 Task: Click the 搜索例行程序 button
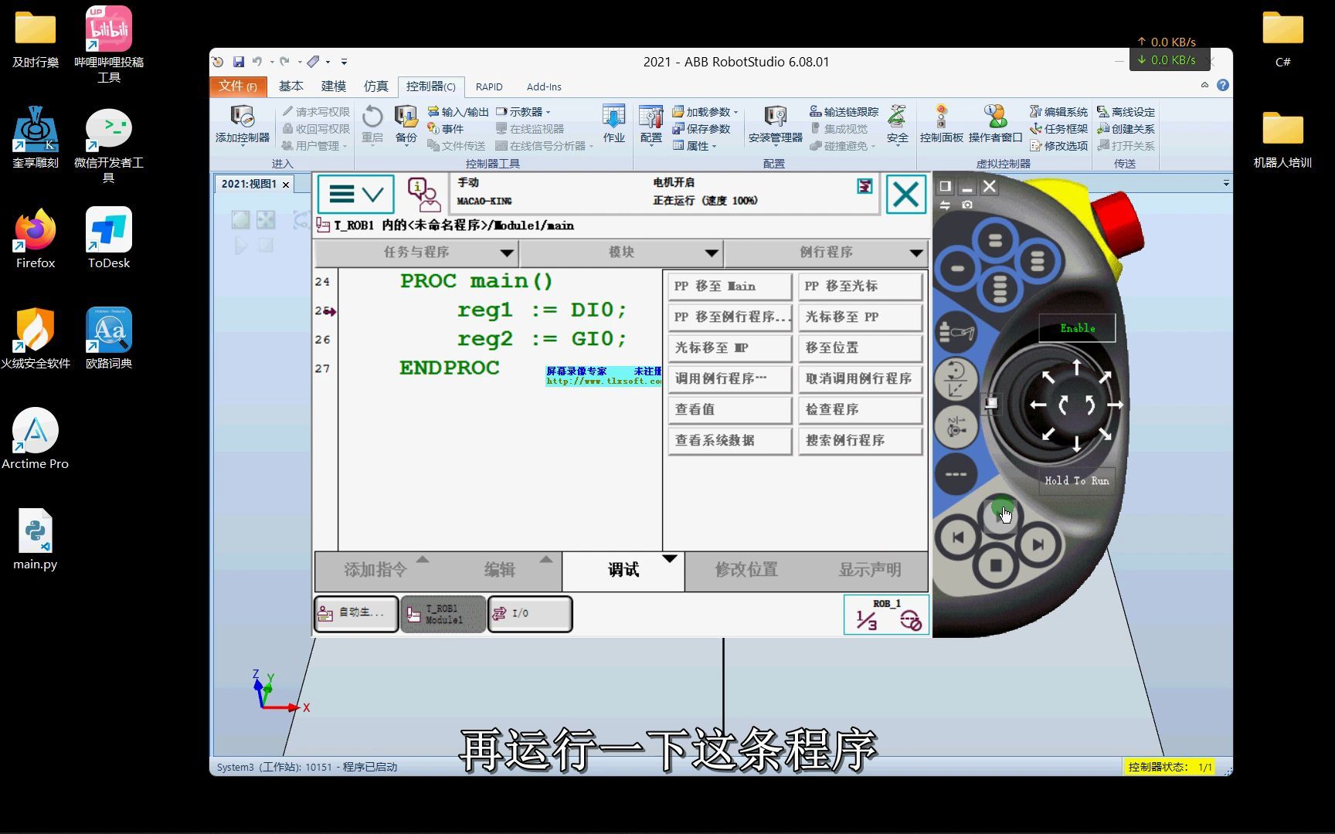tap(861, 441)
